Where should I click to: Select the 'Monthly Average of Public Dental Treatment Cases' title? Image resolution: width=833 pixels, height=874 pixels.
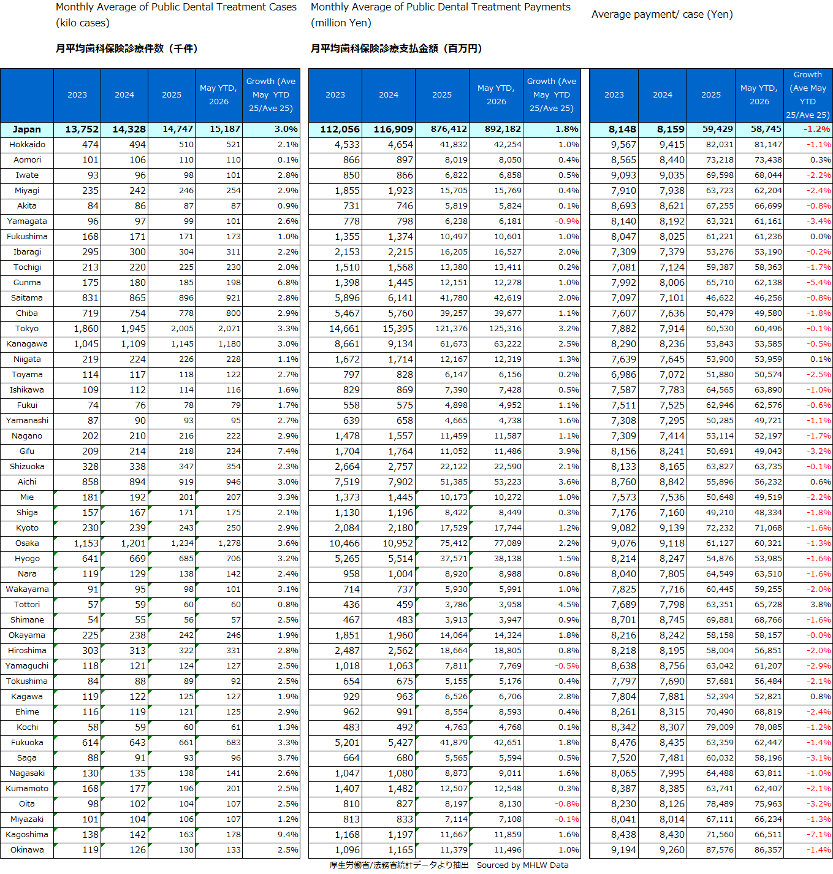click(176, 7)
